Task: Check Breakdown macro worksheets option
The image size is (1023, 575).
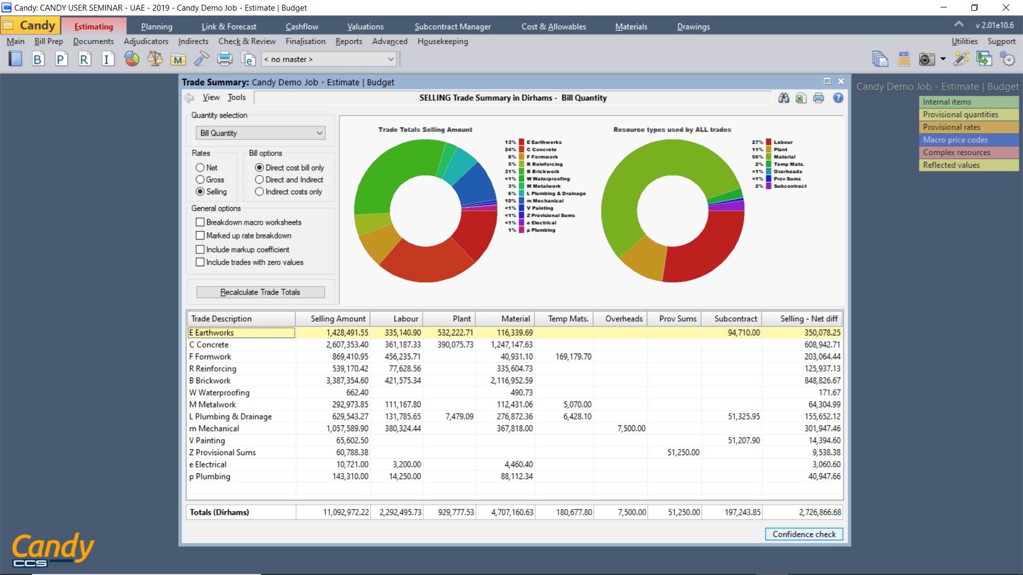Action: coord(200,222)
